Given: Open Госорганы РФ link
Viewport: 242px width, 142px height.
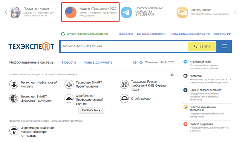Looking at the screenshot, I should (222, 34).
